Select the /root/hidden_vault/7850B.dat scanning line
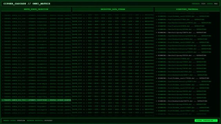 pyautogui.click(x=182, y=78)
